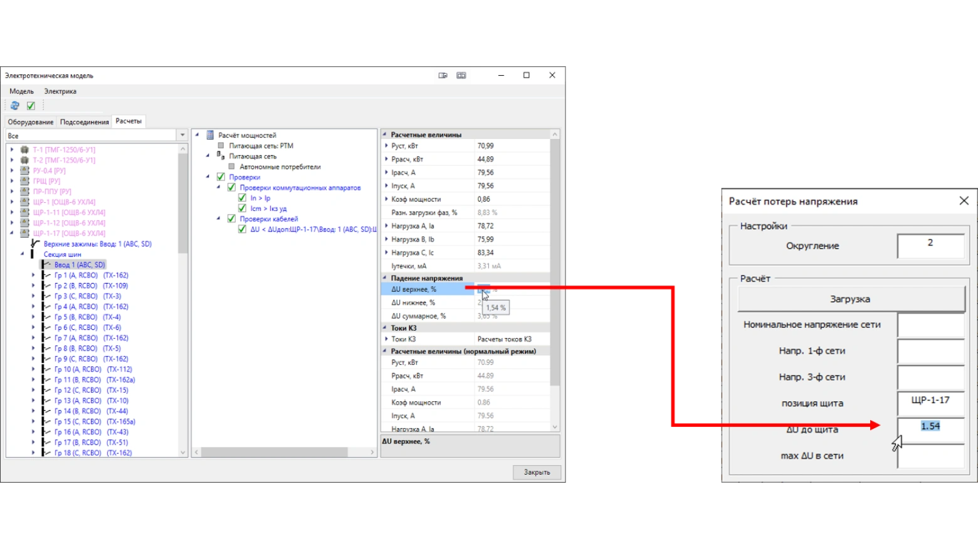Collapse the Падение напряжения section
The width and height of the screenshot is (978, 549).
click(x=385, y=278)
